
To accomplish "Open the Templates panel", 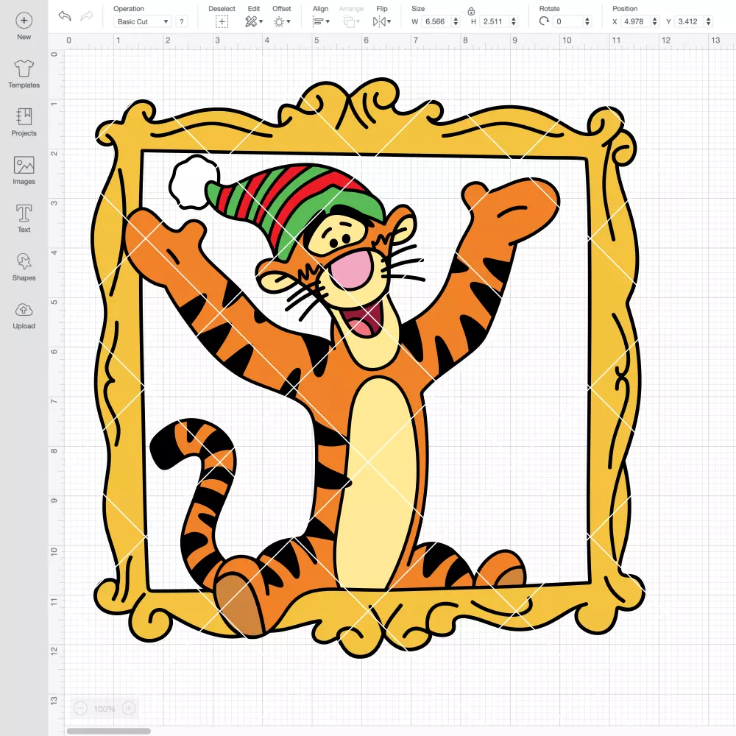I will pyautogui.click(x=24, y=74).
